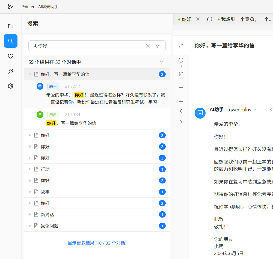Image resolution: width=273 pixels, height=259 pixels.
Task: Click count badge on 复杂问题 row
Action: tap(162, 226)
